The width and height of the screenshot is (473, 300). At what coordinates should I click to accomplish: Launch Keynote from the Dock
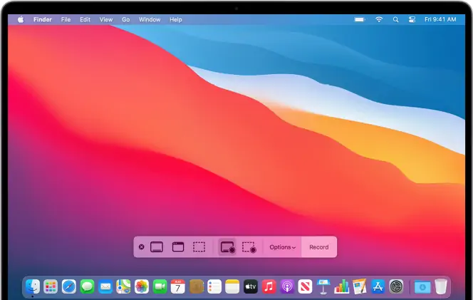[323, 286]
